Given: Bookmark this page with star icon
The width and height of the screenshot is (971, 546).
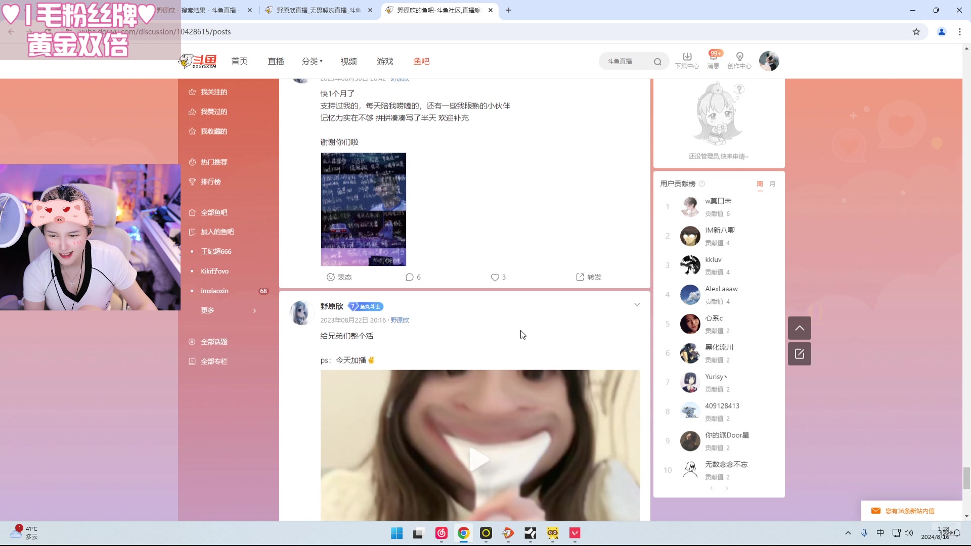Looking at the screenshot, I should (916, 32).
